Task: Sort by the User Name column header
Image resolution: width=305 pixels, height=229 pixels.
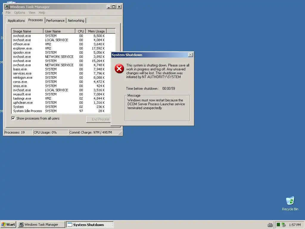Action: (x=59, y=31)
